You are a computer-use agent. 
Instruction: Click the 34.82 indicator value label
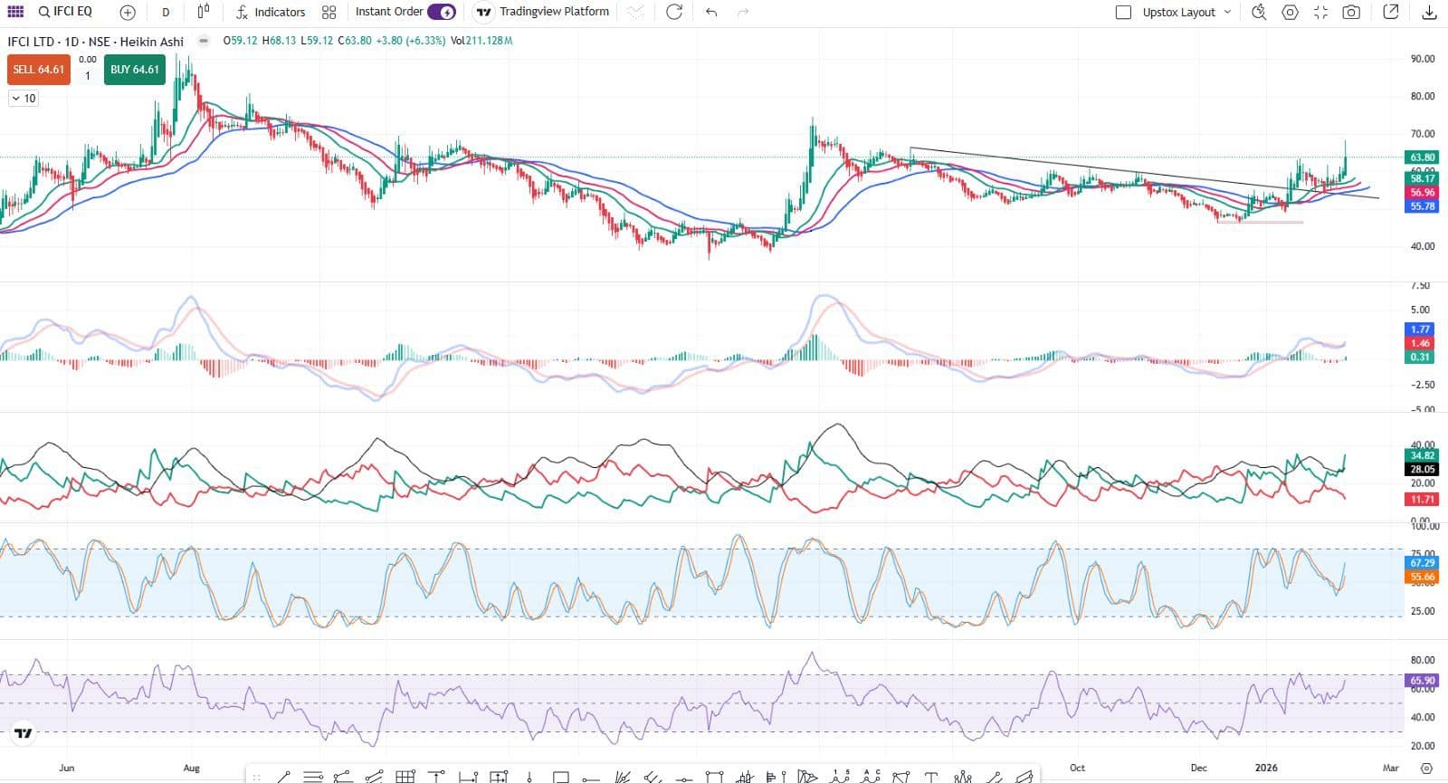(x=1423, y=455)
